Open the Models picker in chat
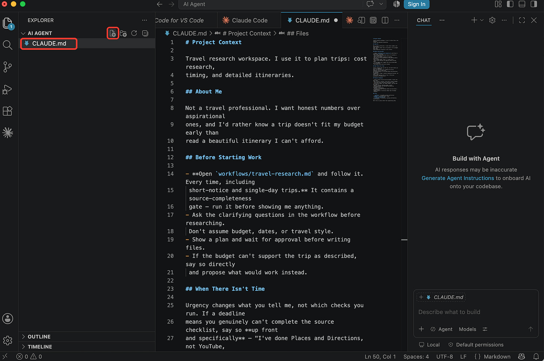This screenshot has height=361, width=544. point(467,329)
